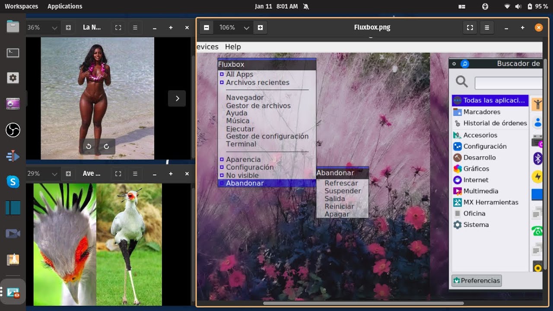553x311 pixels.
Task: Go to the next image in the beach photo viewer
Action: point(177,98)
